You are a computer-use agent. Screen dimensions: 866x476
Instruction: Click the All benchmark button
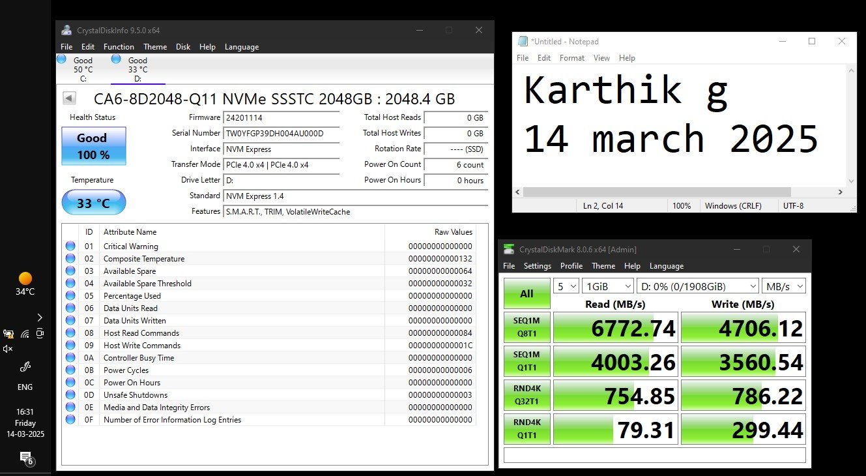click(527, 294)
